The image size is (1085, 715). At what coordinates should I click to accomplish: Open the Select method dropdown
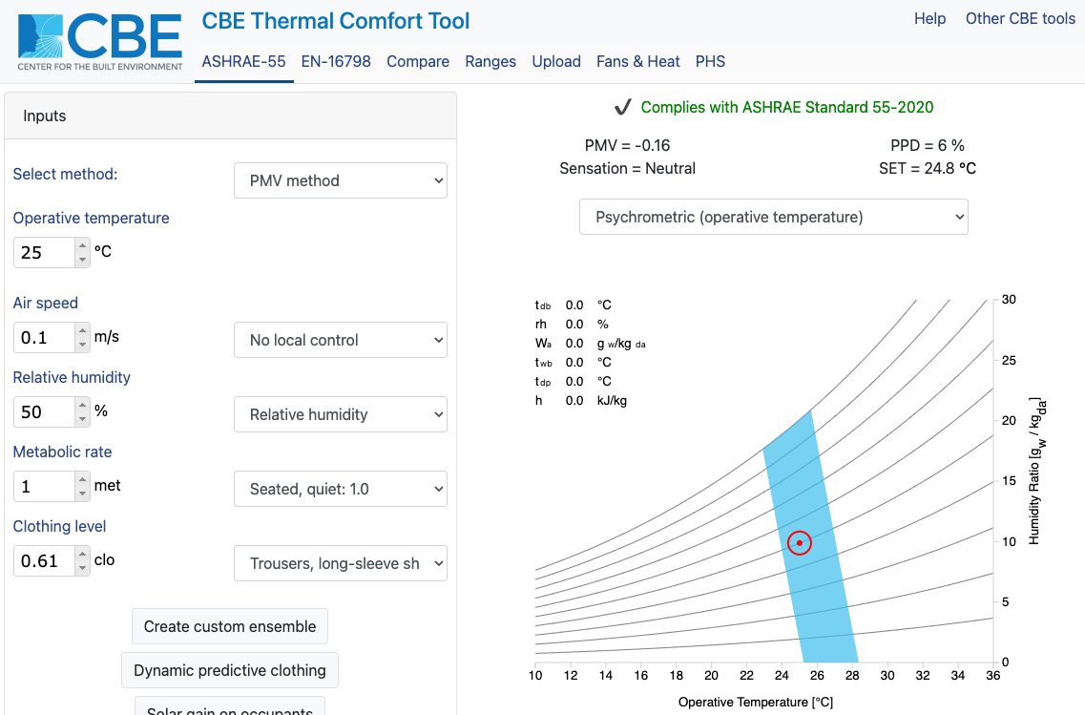(340, 180)
